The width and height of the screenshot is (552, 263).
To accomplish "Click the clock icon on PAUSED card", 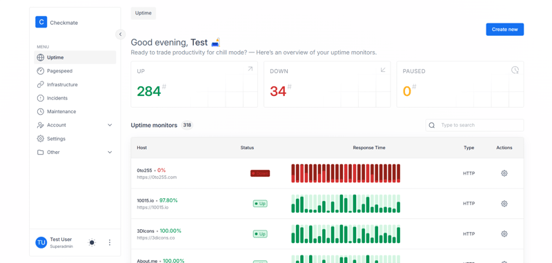I will [x=515, y=70].
